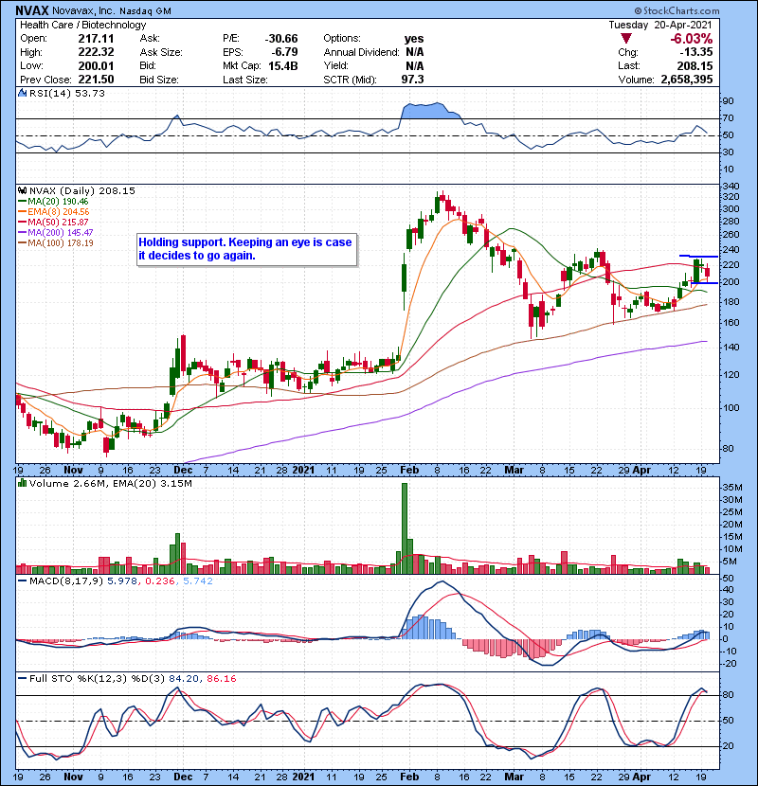
Task: Click the stochastic %D value 86.16
Action: click(x=221, y=679)
